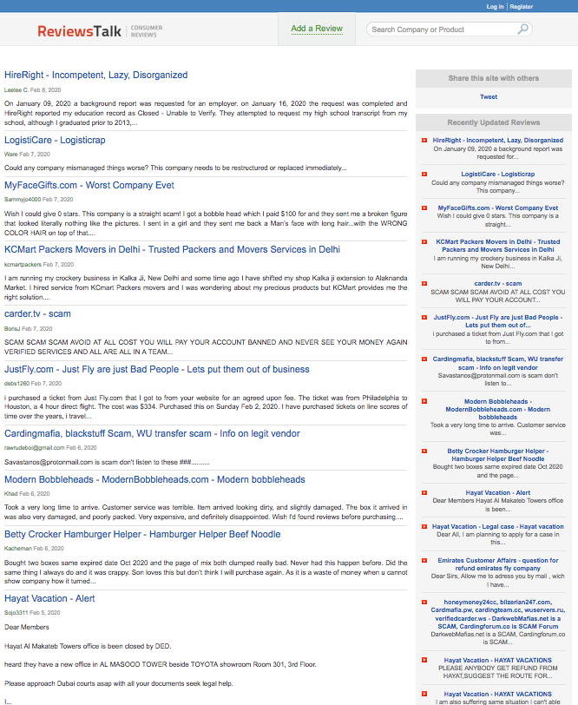Open sidebar link Hayat Vacation - Alert

pos(498,493)
